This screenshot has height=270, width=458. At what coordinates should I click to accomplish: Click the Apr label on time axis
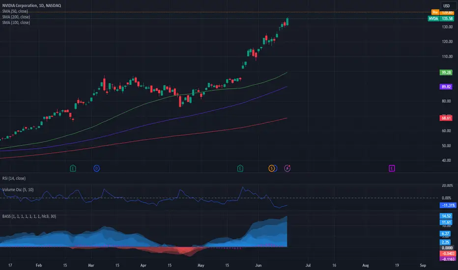143,266
